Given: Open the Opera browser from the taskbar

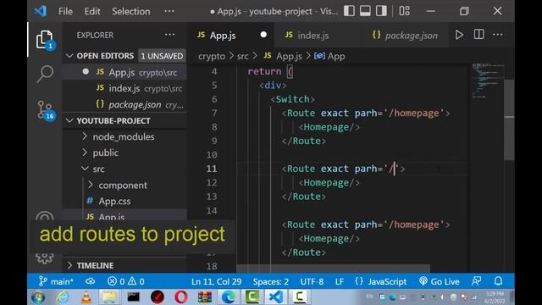Looking at the screenshot, I should pos(180,297).
